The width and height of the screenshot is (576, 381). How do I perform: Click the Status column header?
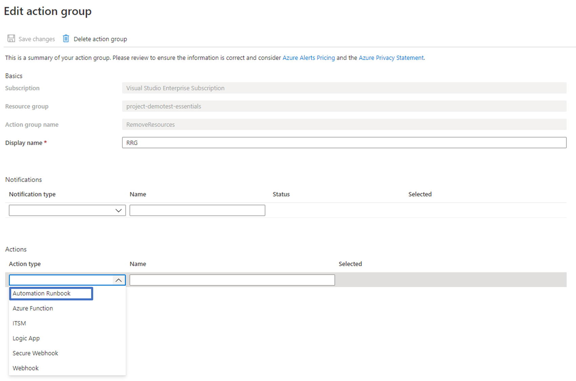[281, 194]
